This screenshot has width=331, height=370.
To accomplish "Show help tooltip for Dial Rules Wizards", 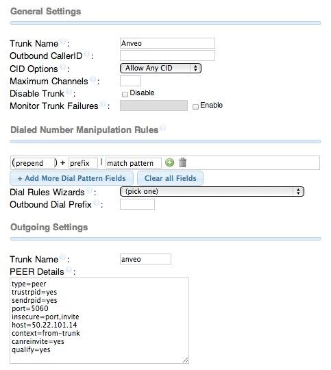I will (89, 190).
